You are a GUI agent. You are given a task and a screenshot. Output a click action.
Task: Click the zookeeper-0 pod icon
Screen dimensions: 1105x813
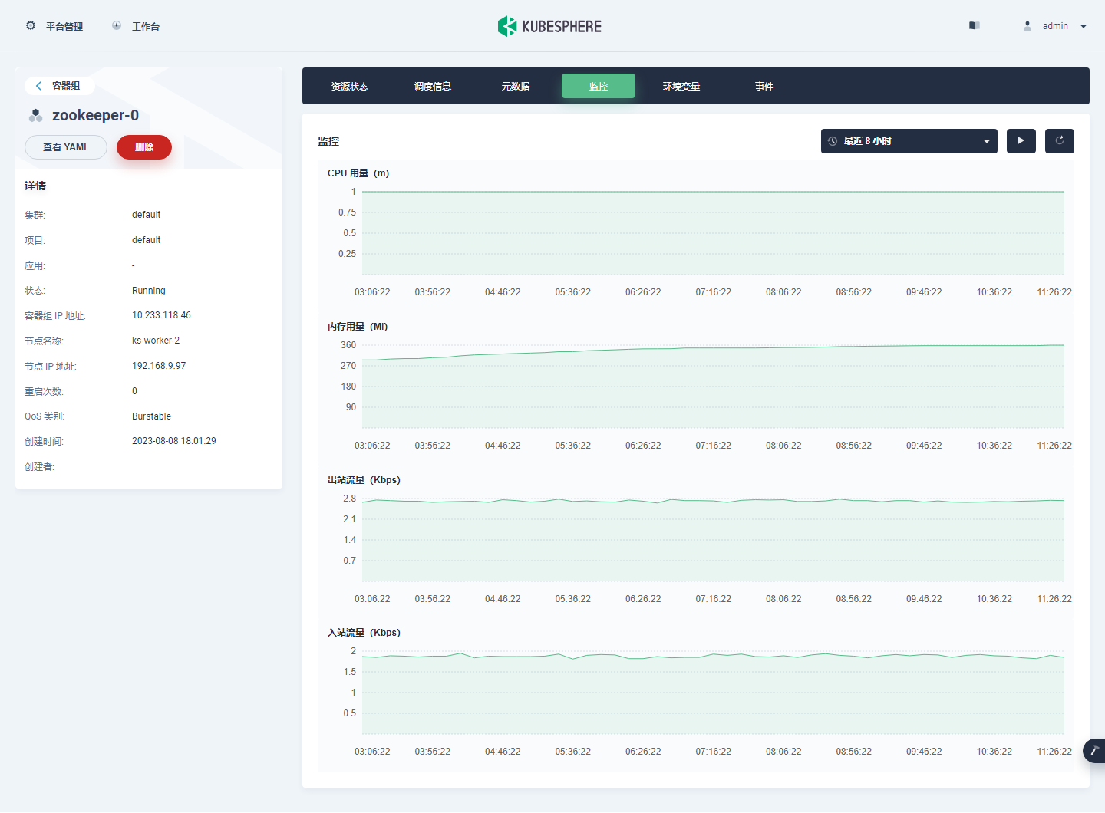pos(35,116)
